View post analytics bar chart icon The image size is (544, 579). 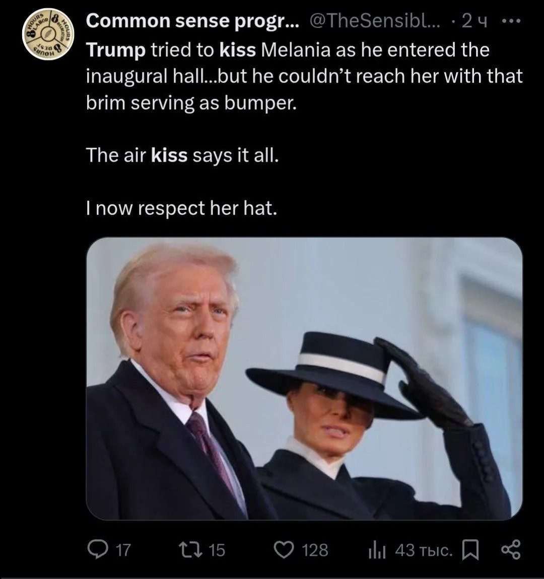point(377,550)
